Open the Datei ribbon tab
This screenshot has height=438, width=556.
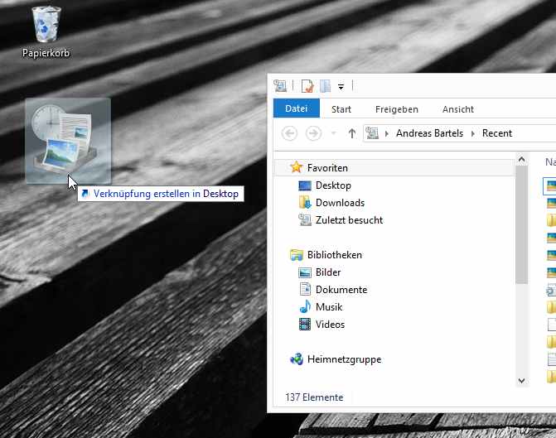click(x=297, y=108)
